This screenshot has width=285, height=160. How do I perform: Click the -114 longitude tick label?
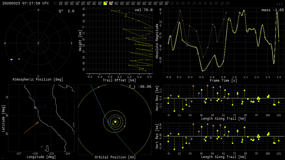[x=67, y=153]
